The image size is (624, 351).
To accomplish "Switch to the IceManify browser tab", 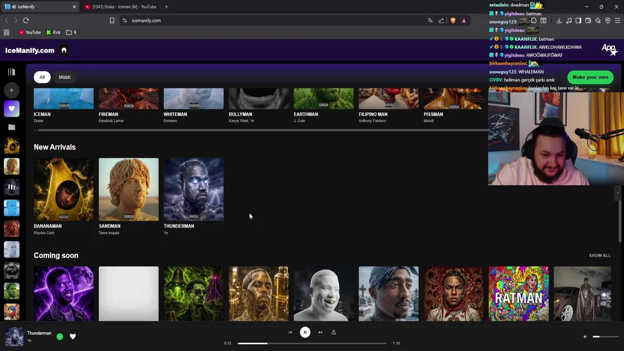I will pos(40,7).
